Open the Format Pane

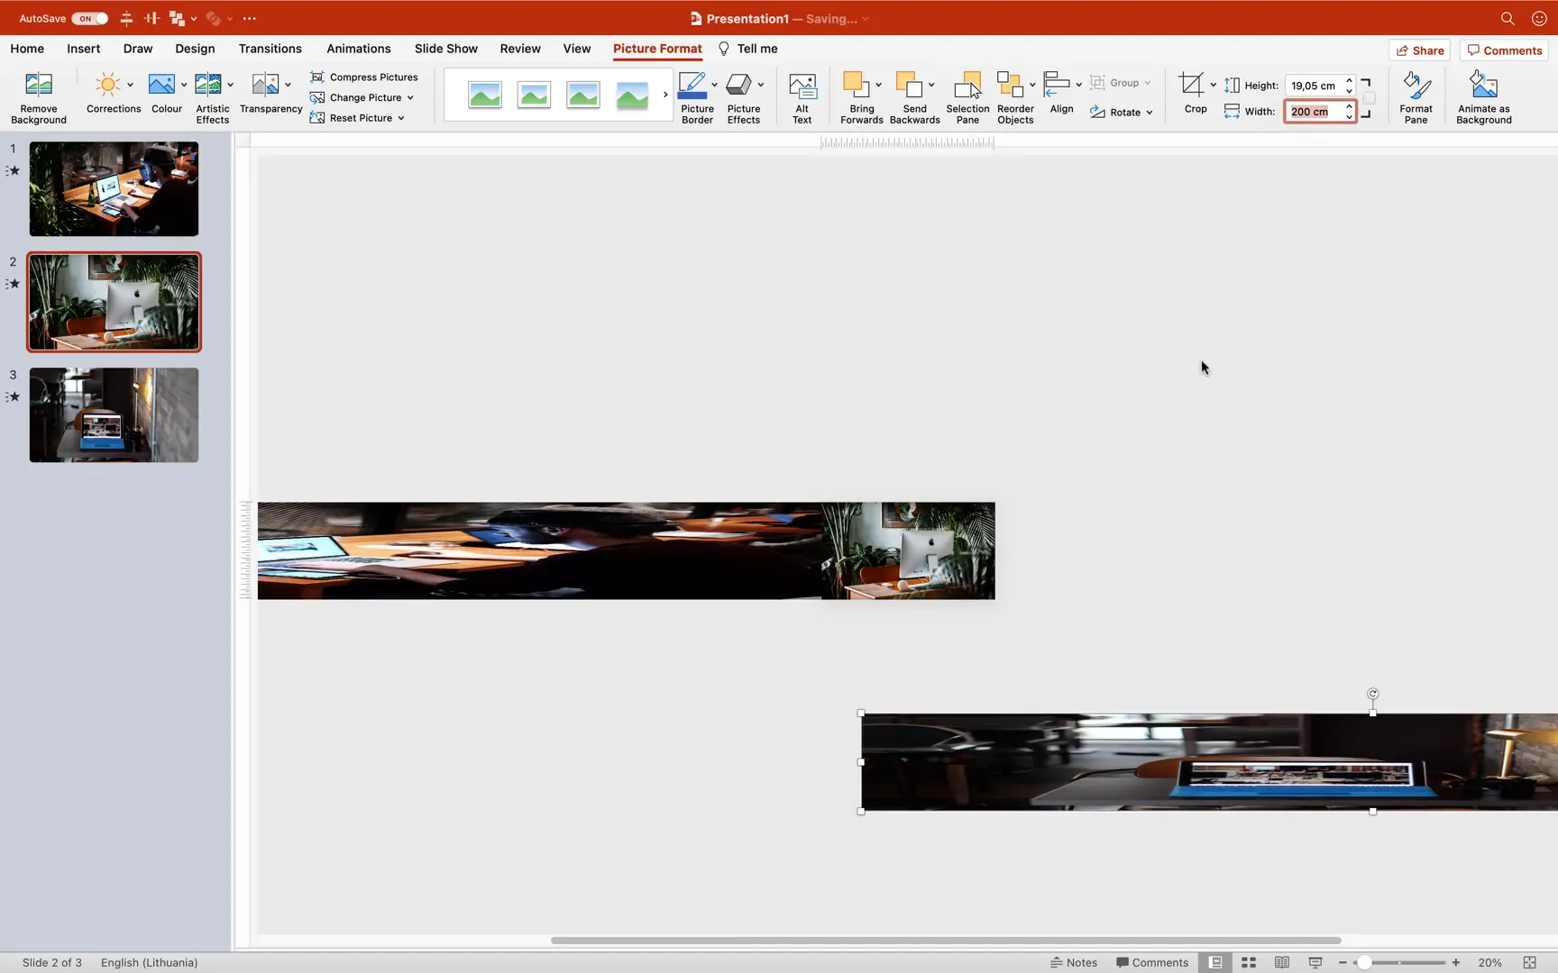1416,95
